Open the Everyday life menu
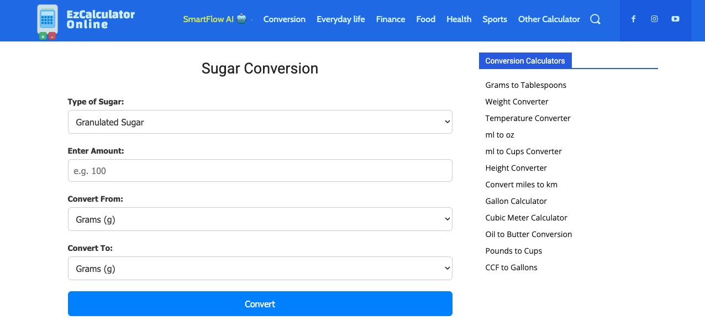This screenshot has height=336, width=705. click(x=341, y=19)
